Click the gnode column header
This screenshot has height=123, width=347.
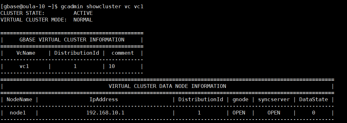click(240, 100)
